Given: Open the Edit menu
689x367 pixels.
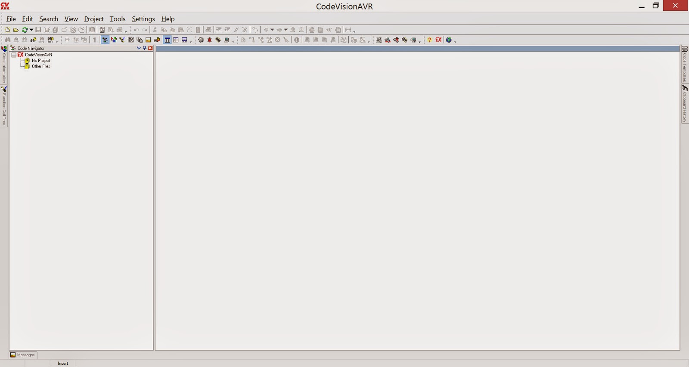Looking at the screenshot, I should pyautogui.click(x=28, y=19).
